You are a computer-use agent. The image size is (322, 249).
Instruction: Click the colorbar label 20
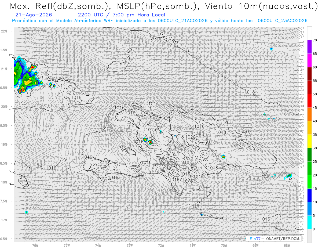[315, 175]
